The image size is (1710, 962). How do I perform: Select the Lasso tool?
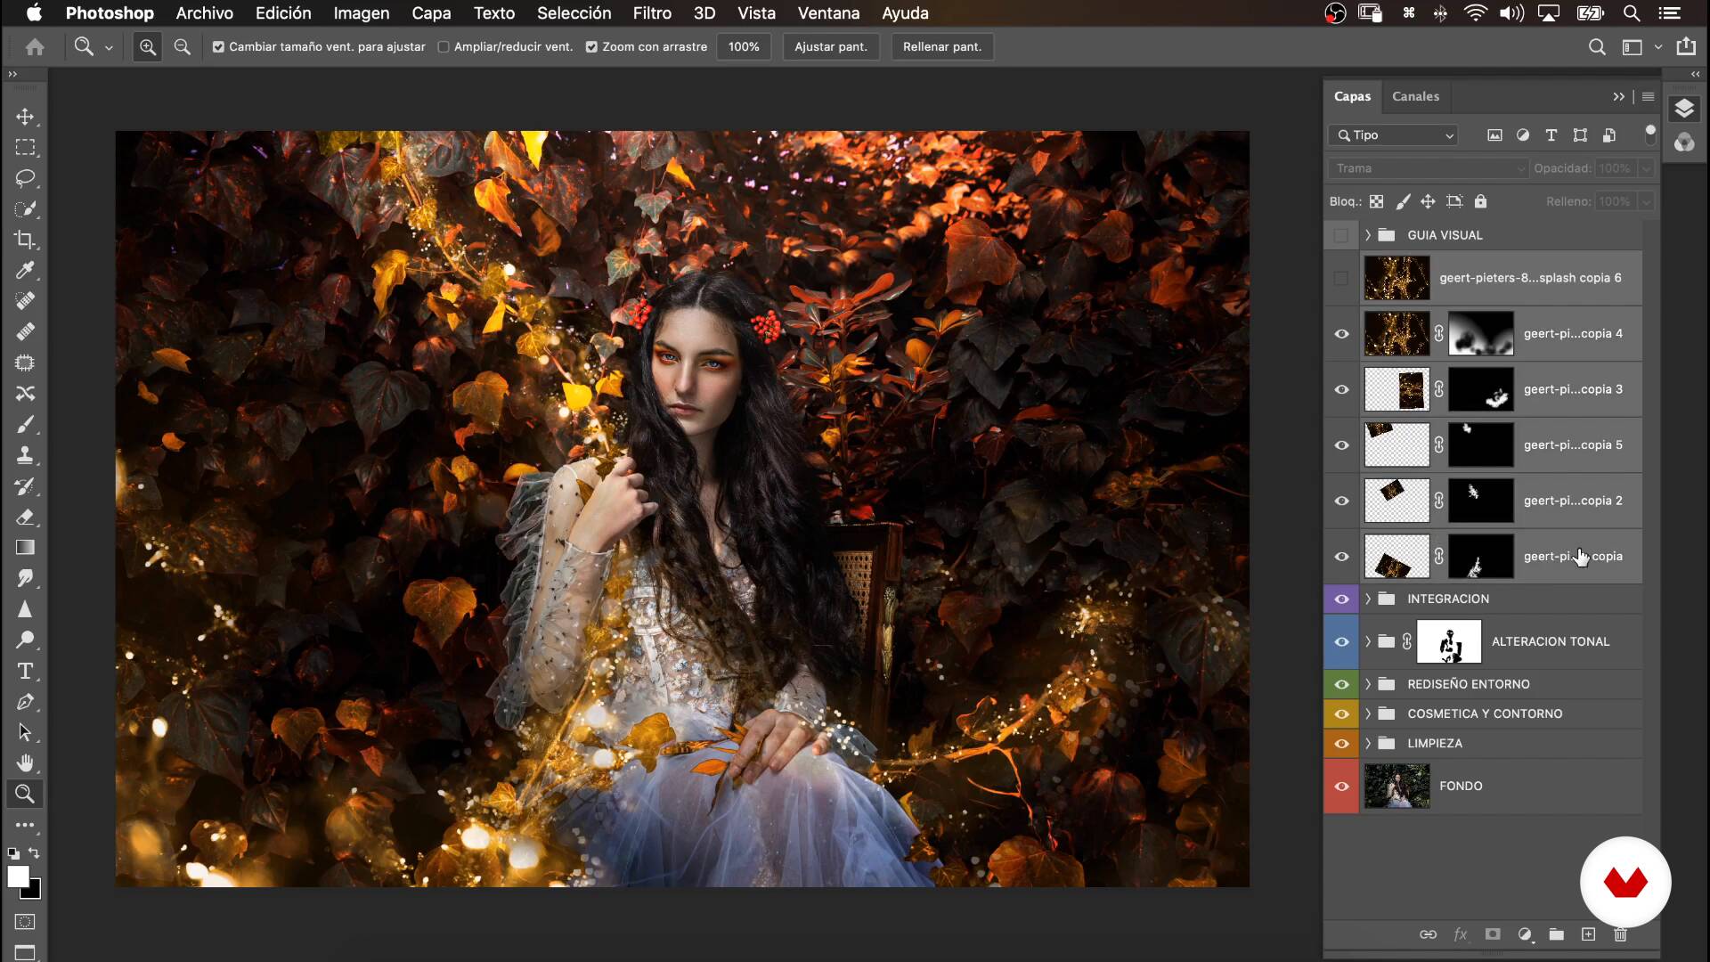(25, 178)
